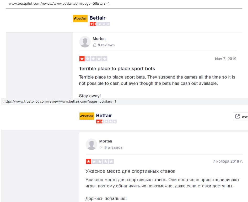Image resolution: width=248 pixels, height=202 pixels.
Task: Click the Betfair heading above the Russian review
Action: pyautogui.click(x=104, y=115)
